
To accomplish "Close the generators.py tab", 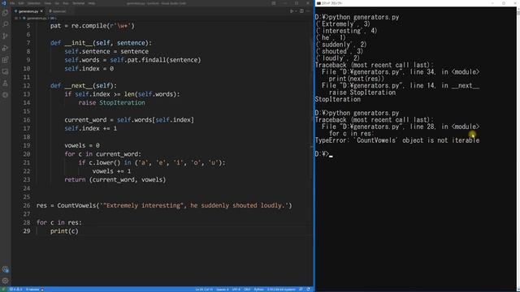I will (41, 11).
